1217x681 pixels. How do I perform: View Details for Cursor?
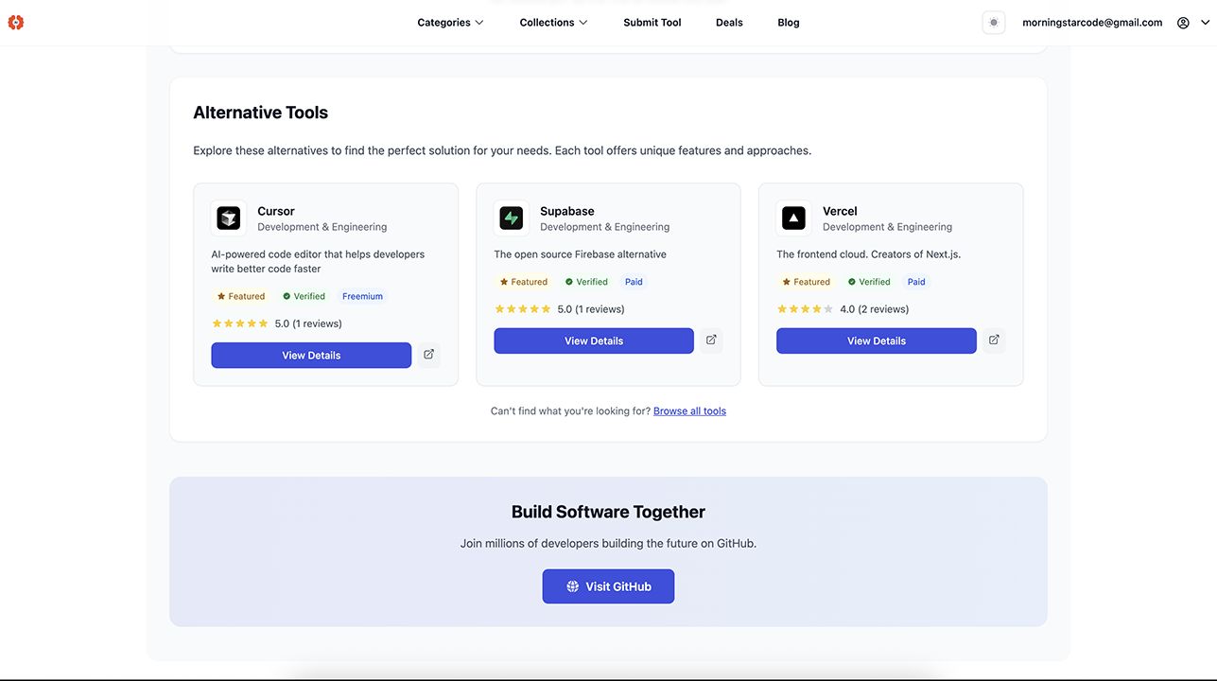pyautogui.click(x=311, y=356)
